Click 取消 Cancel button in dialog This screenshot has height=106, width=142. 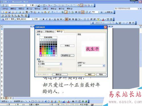click(x=101, y=74)
